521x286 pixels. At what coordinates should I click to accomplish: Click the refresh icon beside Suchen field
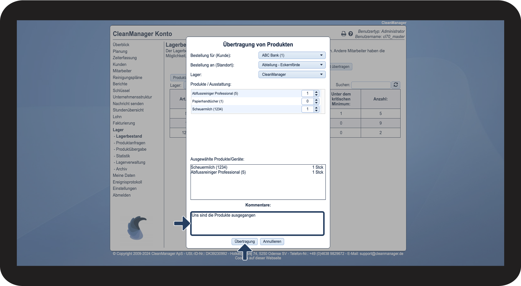pos(396,85)
